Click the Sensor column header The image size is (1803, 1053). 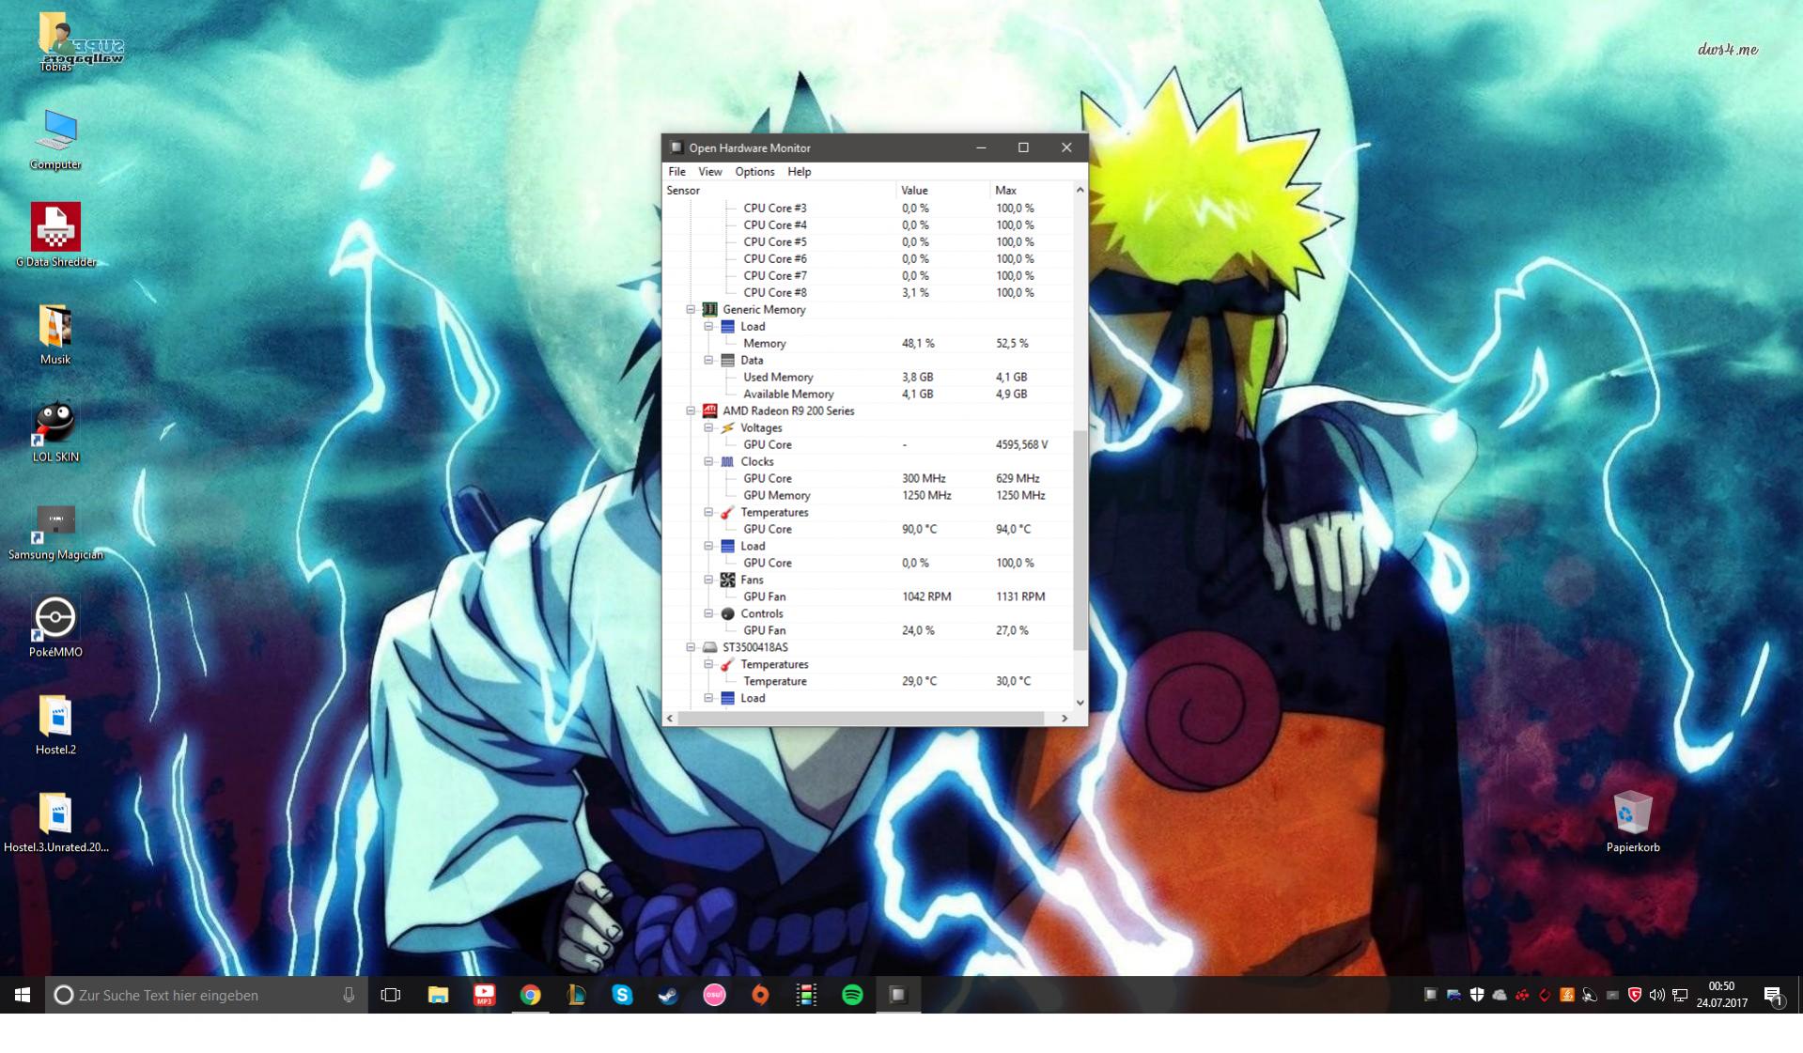(779, 190)
